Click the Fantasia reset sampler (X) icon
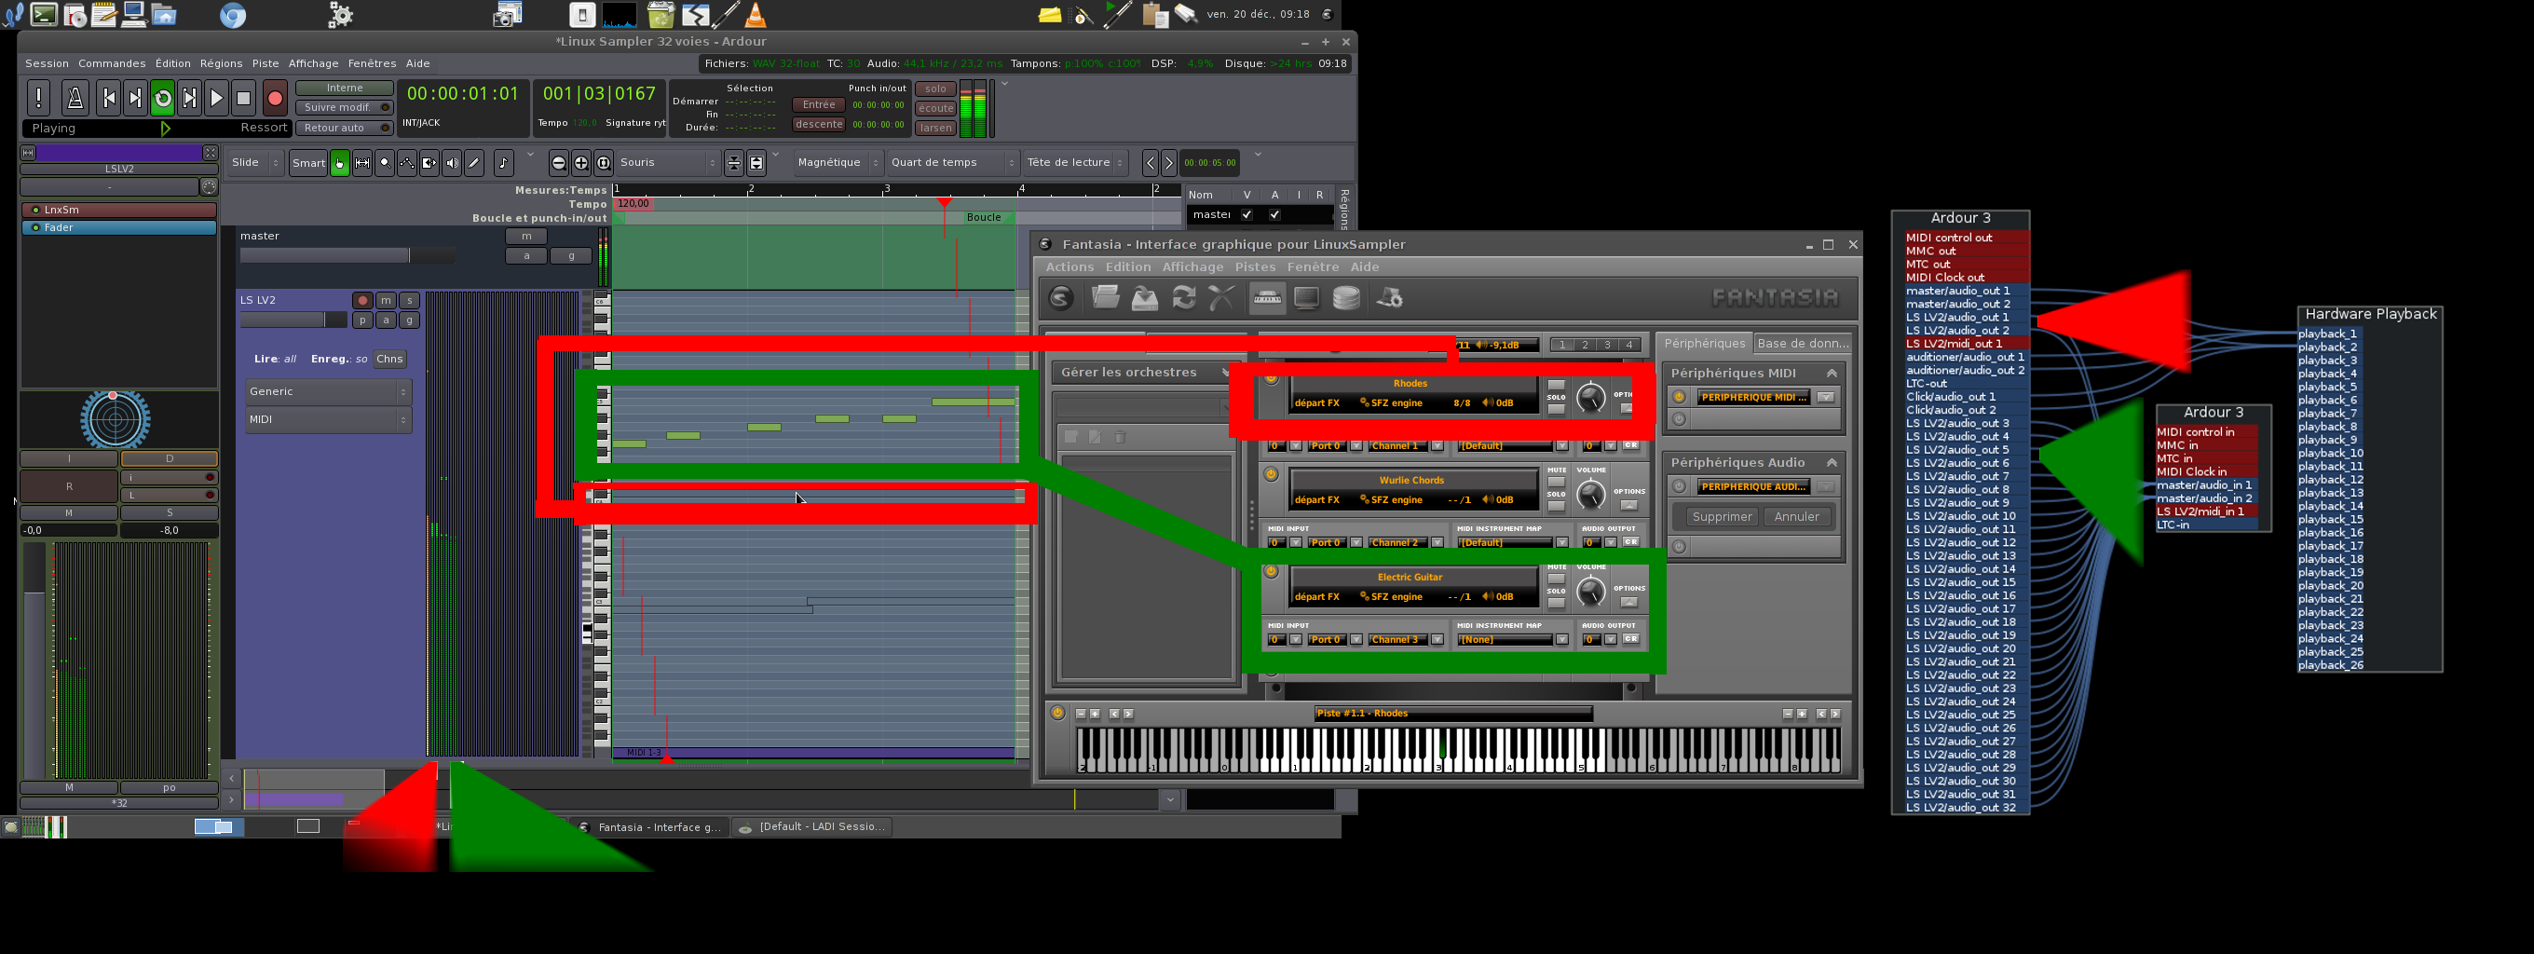2534x954 pixels. (x=1221, y=297)
